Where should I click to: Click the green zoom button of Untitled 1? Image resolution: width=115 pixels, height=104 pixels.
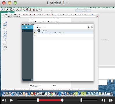tap(15, 3)
